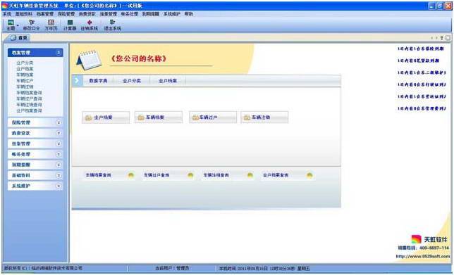The image size is (454, 275).
Task: Click the app logo in the title bar
Action: coord(5,6)
